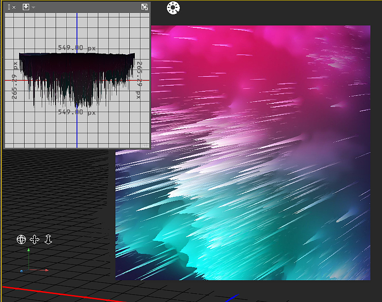Click the red X axis arrow on gizmo

(46, 270)
